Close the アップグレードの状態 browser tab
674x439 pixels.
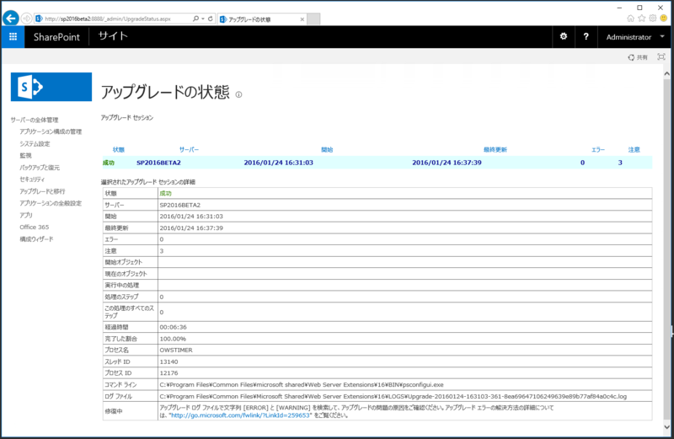point(302,19)
